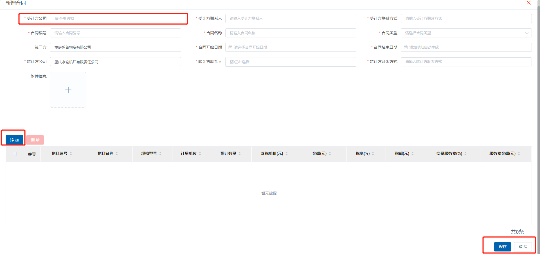Image resolution: width=540 pixels, height=254 pixels.
Task: Sort table by 物料名称 column arrows
Action: pos(117,154)
